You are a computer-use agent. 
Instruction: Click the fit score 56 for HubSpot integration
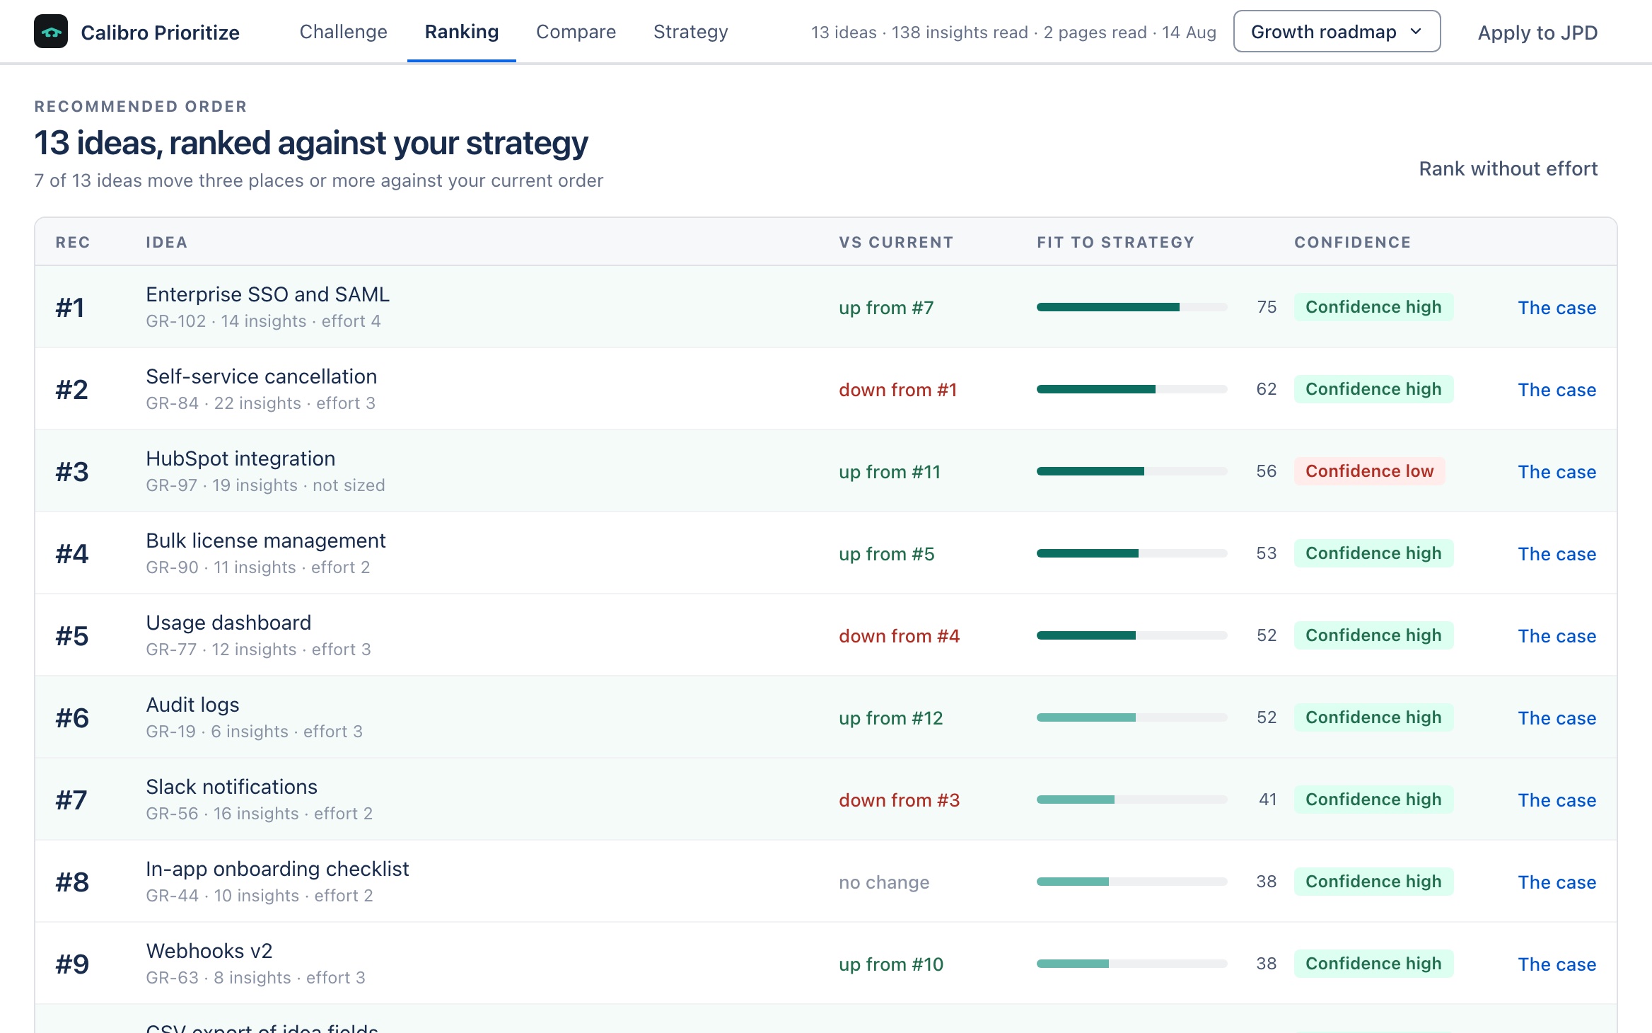pos(1266,471)
